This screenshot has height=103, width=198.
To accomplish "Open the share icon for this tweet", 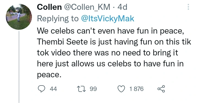I will [161, 89].
